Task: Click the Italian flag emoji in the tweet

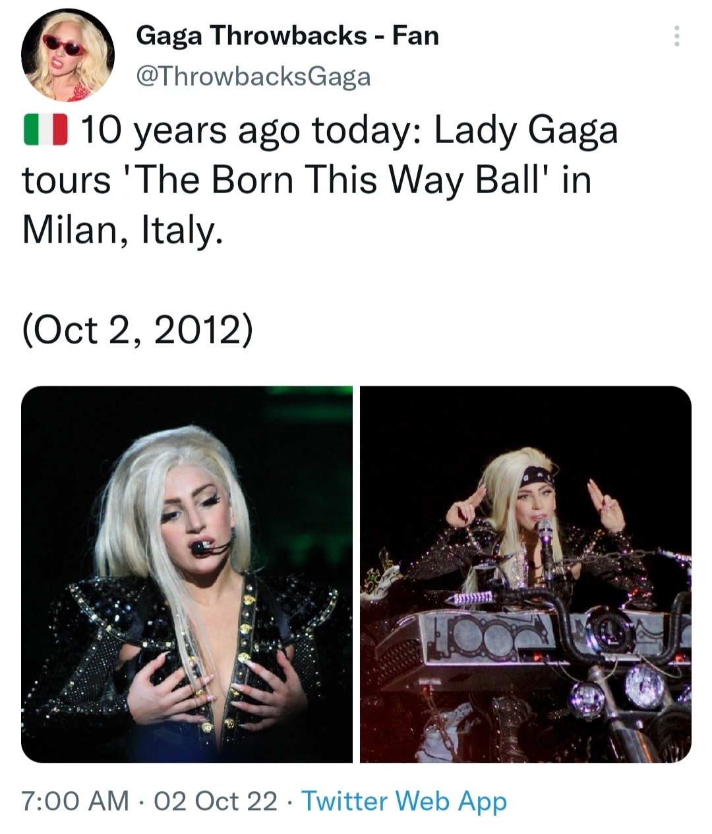Action: [x=45, y=129]
